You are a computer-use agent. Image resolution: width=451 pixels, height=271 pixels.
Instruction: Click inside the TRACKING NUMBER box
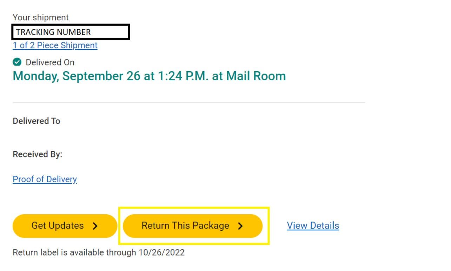(71, 32)
